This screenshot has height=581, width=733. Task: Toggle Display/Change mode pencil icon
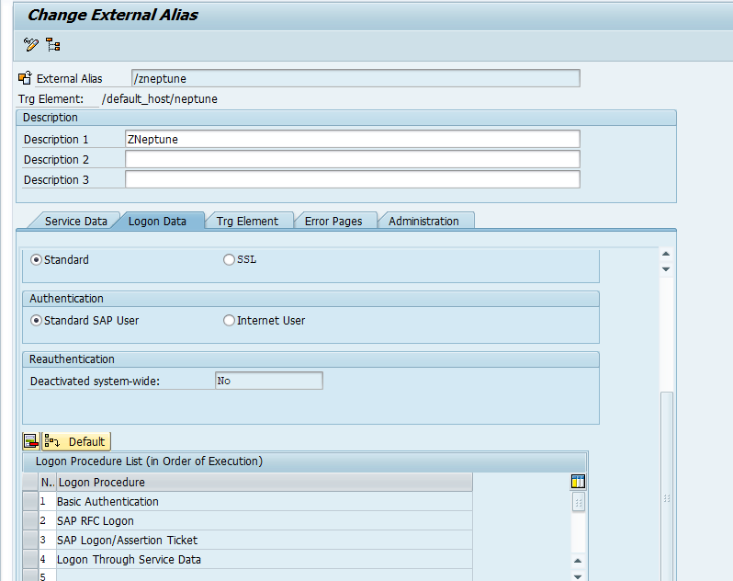pyautogui.click(x=31, y=44)
